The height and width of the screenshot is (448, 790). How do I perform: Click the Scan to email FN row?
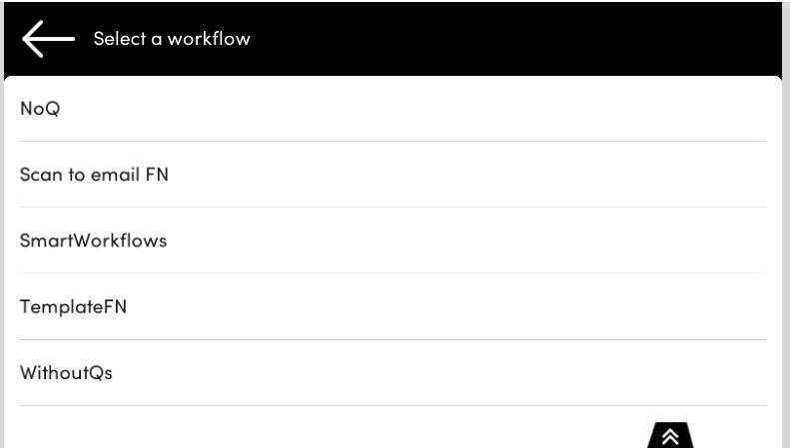[x=393, y=175]
